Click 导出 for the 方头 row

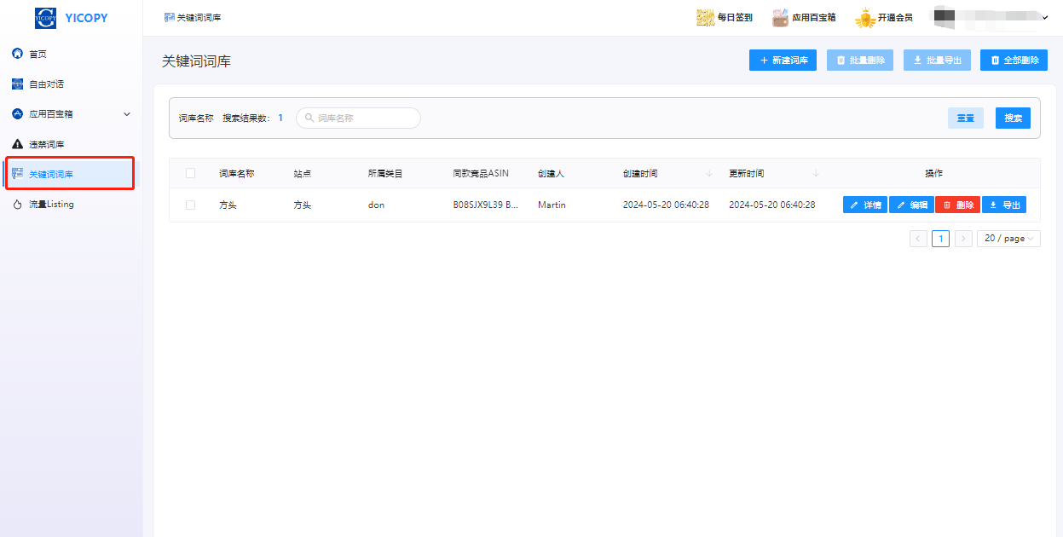coord(1004,205)
